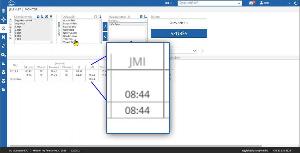300x153 pixels.
Task: Move worker back with left arrow button
Action: point(105,36)
